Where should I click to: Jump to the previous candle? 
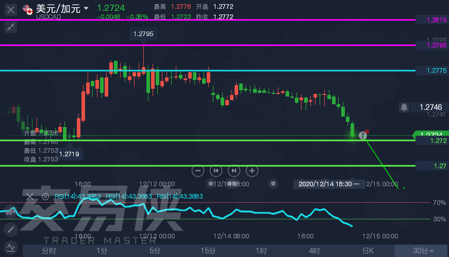point(216,171)
